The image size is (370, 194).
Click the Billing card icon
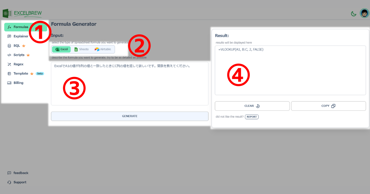coord(9,83)
